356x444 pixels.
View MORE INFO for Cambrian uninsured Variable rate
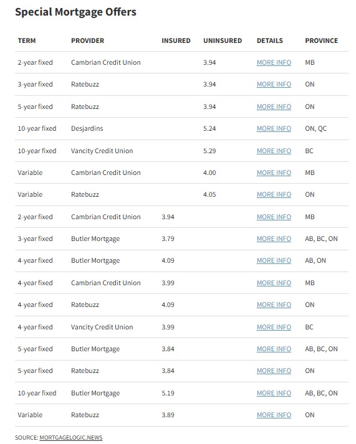click(x=274, y=172)
